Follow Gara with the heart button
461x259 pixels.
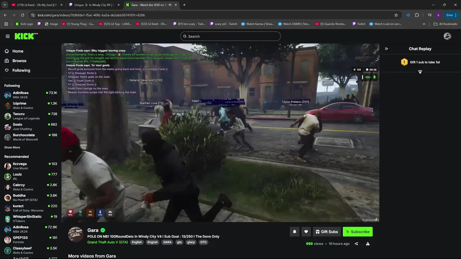[306, 232]
